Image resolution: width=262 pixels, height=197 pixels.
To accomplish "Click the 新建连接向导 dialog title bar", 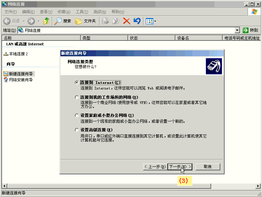I will (x=142, y=53).
